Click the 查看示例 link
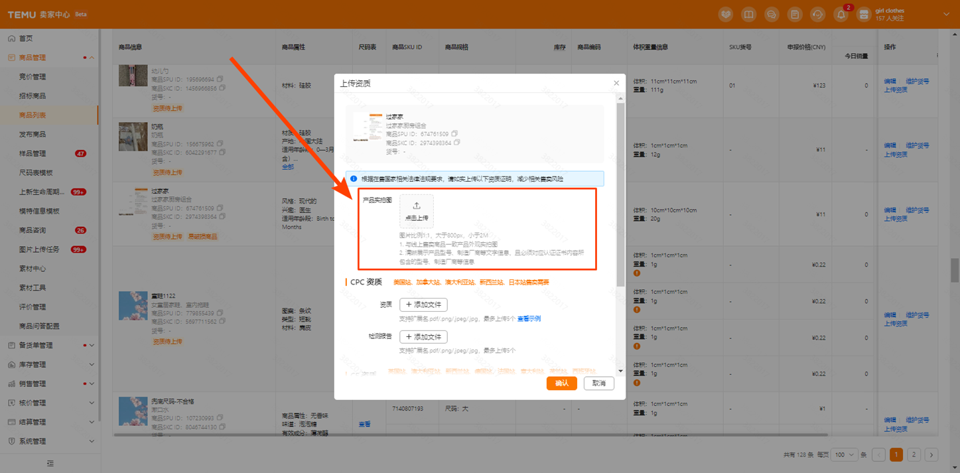 [x=529, y=318]
